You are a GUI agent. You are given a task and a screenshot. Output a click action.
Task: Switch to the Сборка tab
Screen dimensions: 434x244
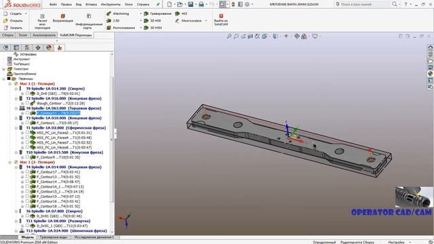click(x=7, y=35)
